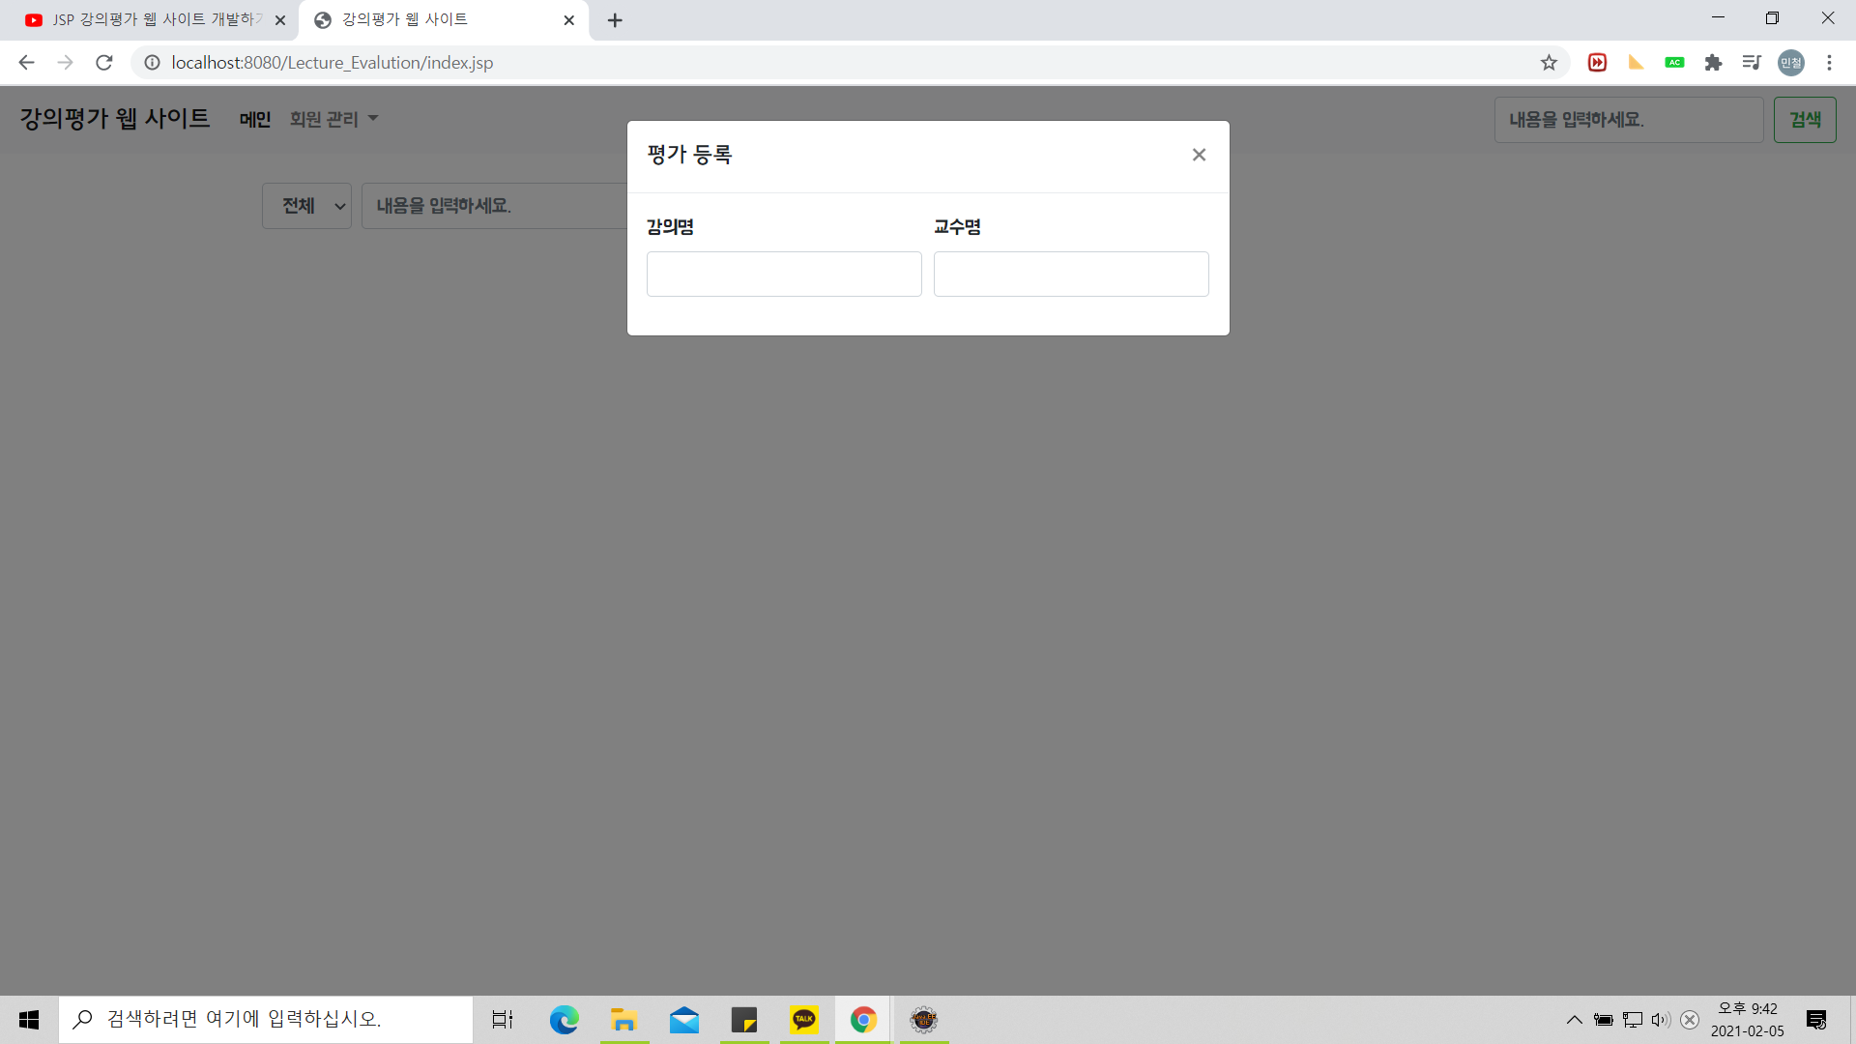Open a new browser tab
Screen dimensions: 1856x1044
click(615, 20)
